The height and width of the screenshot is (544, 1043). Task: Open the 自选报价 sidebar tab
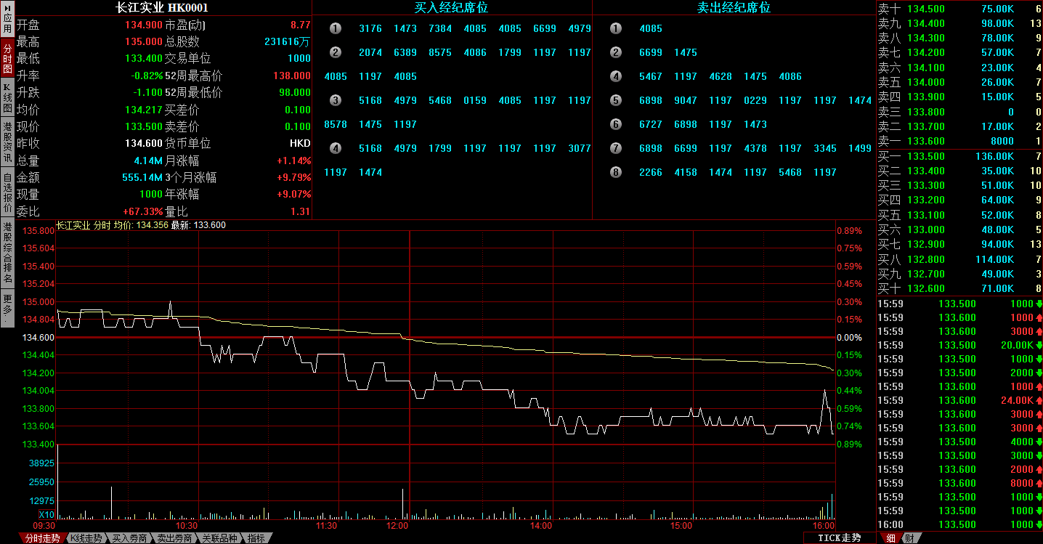coord(7,192)
